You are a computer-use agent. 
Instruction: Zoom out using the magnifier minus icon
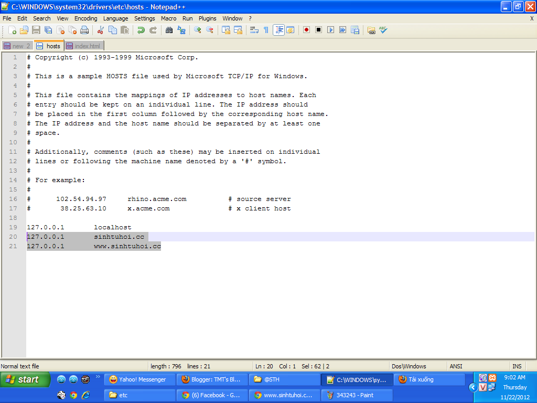tap(210, 30)
